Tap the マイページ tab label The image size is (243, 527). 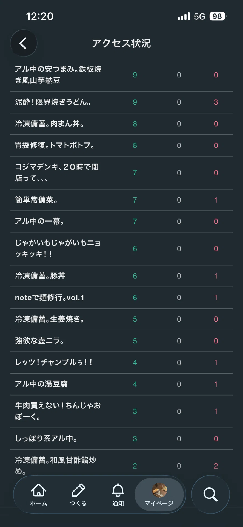click(159, 503)
